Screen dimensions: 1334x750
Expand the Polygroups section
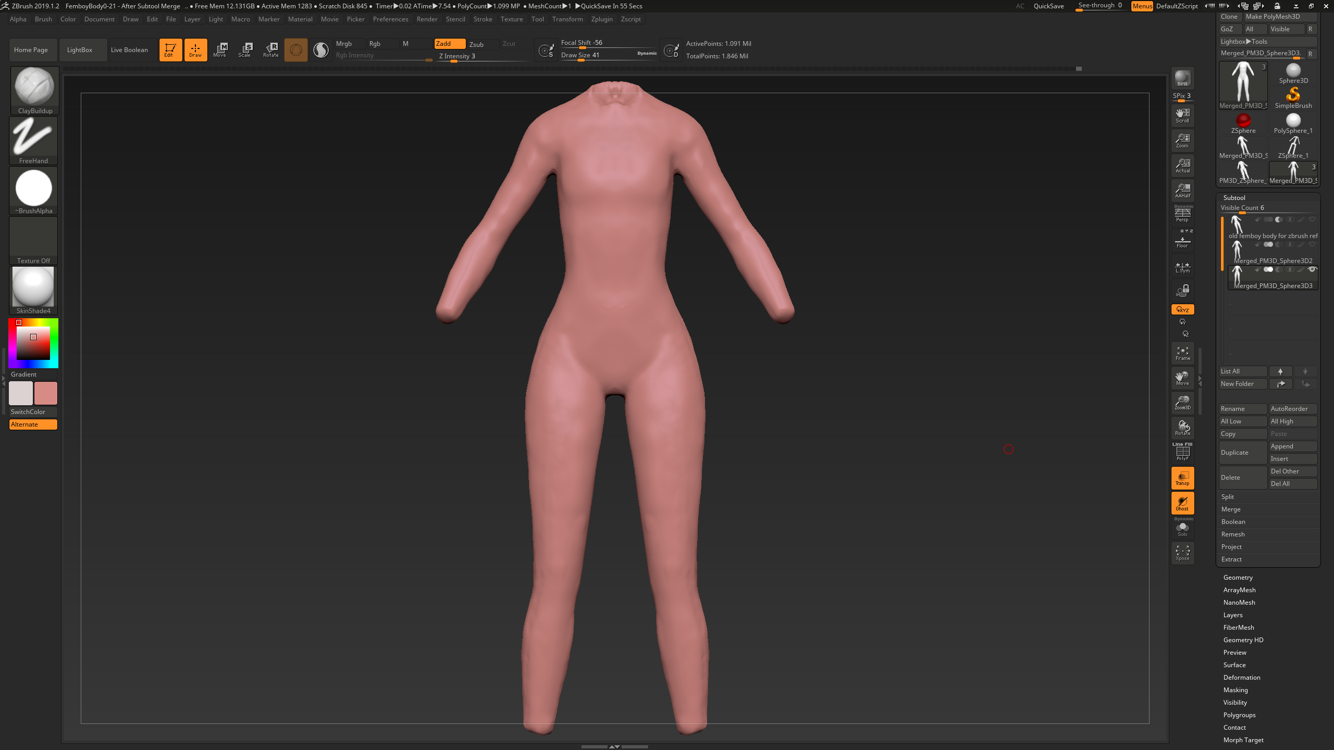pos(1239,715)
